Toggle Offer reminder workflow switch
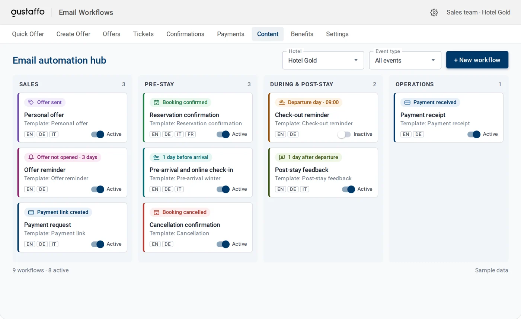 [98, 189]
